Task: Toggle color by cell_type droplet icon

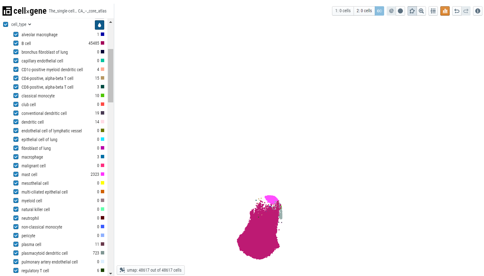Action: (100, 25)
